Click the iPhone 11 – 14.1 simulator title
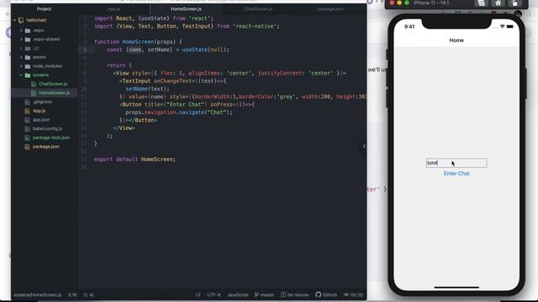Viewport: 538px width, 302px height. coord(431,3)
